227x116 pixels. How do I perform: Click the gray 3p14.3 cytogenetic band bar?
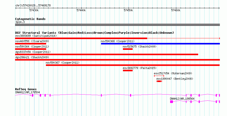pos(117,25)
